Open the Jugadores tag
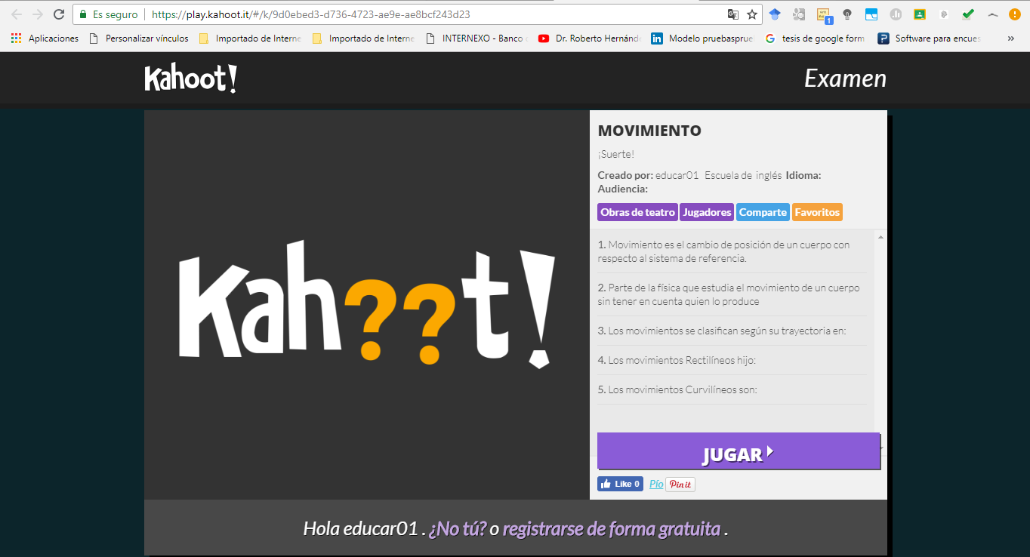Screen dimensions: 1030x557 [707, 212]
